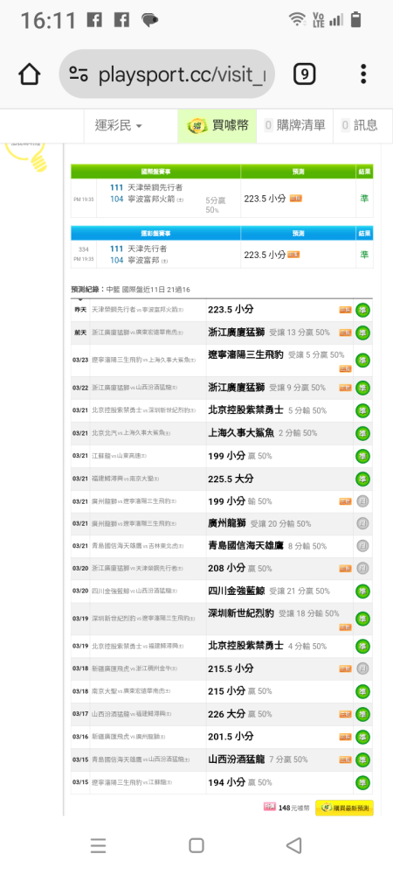Open the chat bubble notification icon
The image size is (393, 875).
pyautogui.click(x=149, y=21)
